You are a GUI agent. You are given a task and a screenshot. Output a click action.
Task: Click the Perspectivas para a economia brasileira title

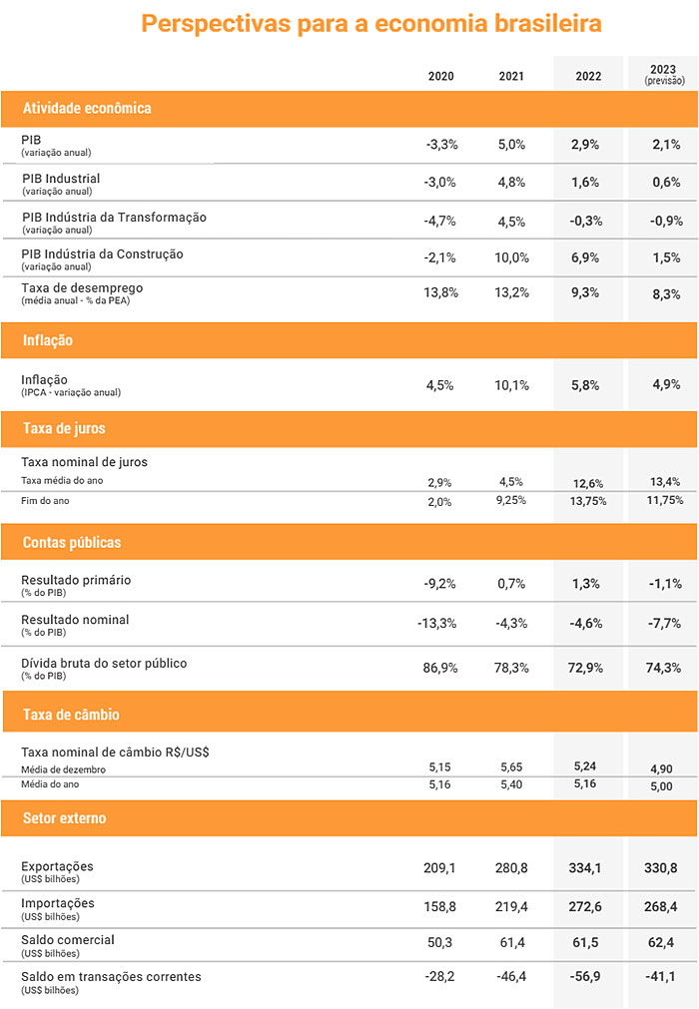pyautogui.click(x=371, y=25)
